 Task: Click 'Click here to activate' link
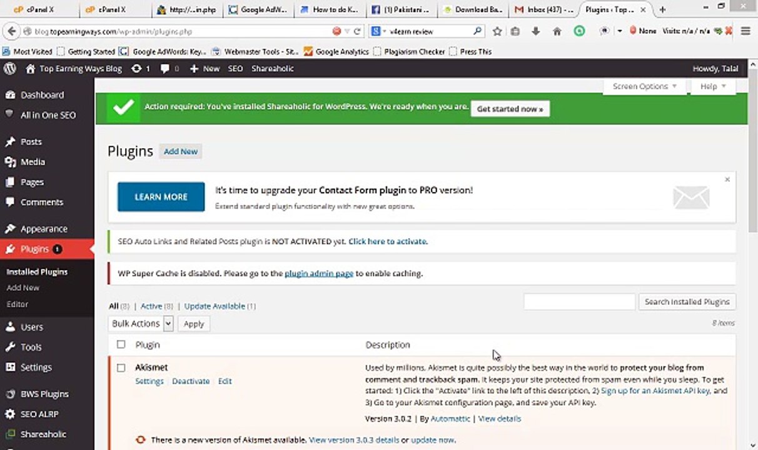(388, 241)
